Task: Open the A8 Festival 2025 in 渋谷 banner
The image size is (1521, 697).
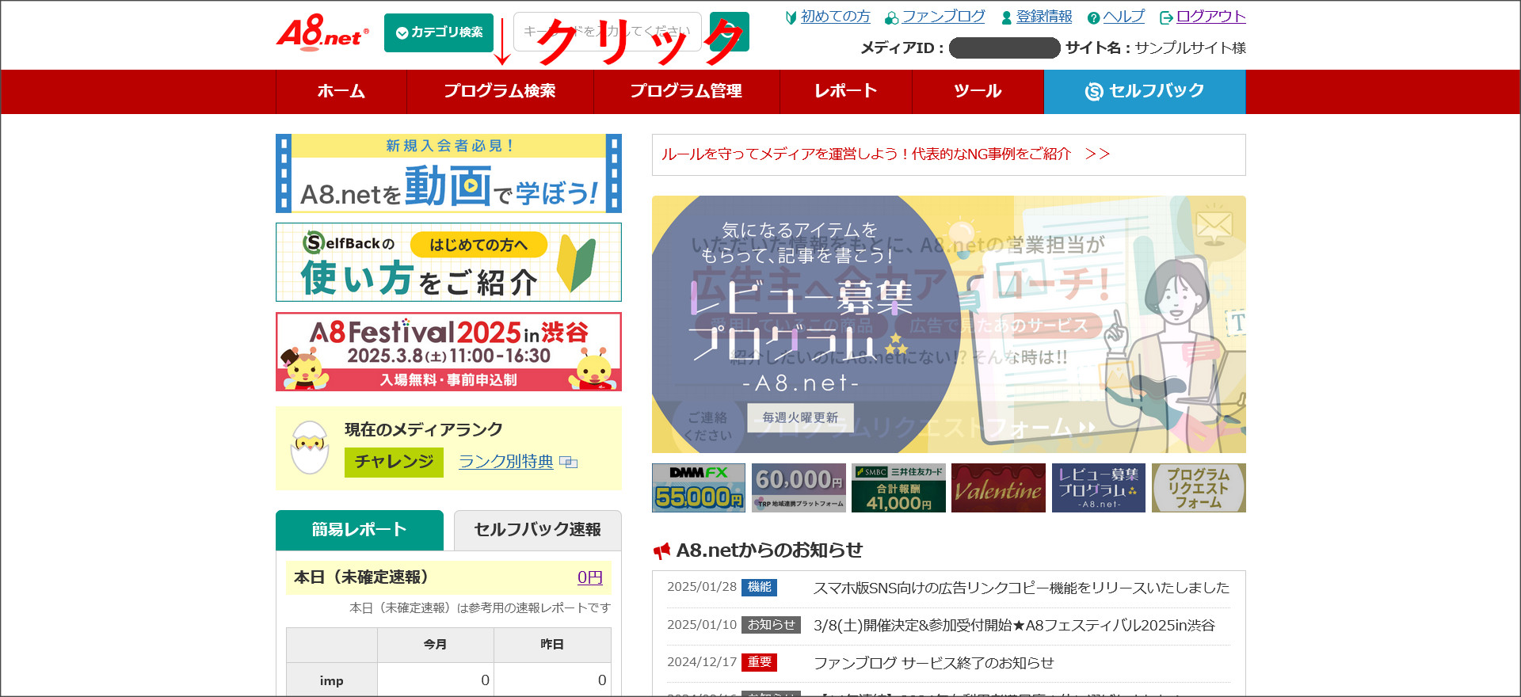Action: [448, 352]
